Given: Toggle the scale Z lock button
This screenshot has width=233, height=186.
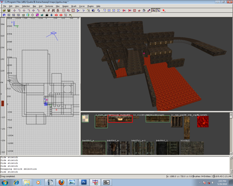Looking at the screenshot, I should [119, 10].
